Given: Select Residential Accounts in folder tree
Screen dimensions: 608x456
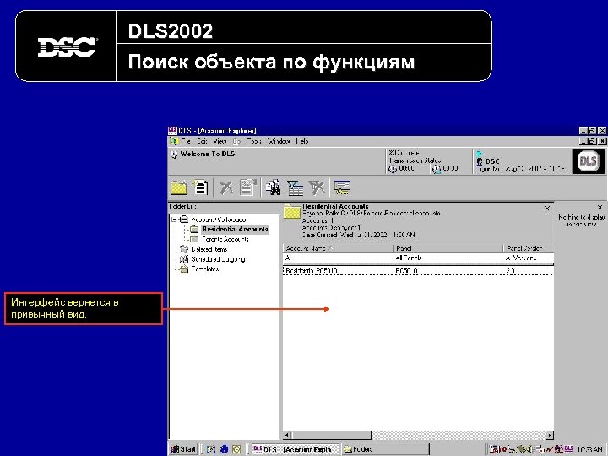Looking at the screenshot, I should point(235,229).
